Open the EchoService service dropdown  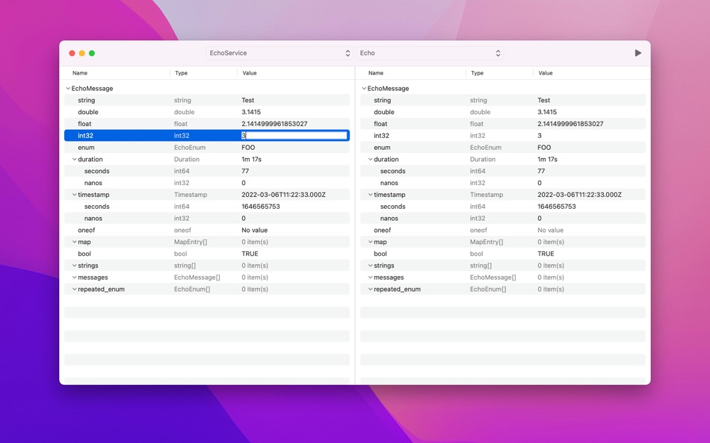click(x=280, y=53)
